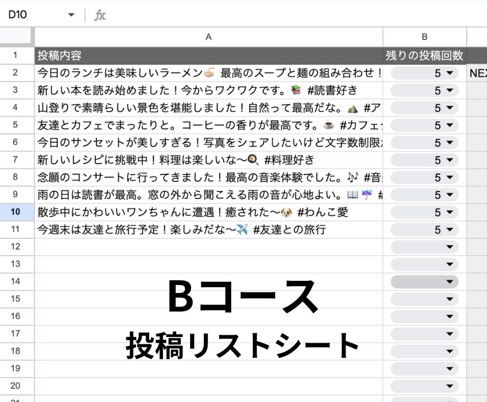Screen dimensions: 487x402
Task: Open the empty dropdown in row 13
Action: click(424, 264)
